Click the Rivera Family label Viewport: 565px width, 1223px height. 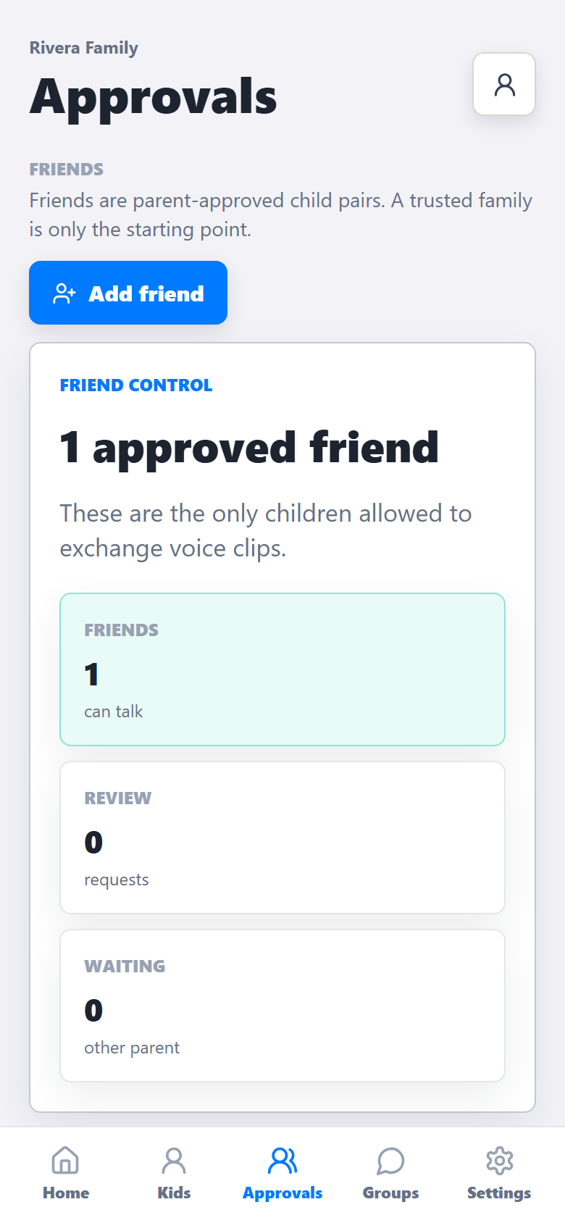click(x=84, y=48)
